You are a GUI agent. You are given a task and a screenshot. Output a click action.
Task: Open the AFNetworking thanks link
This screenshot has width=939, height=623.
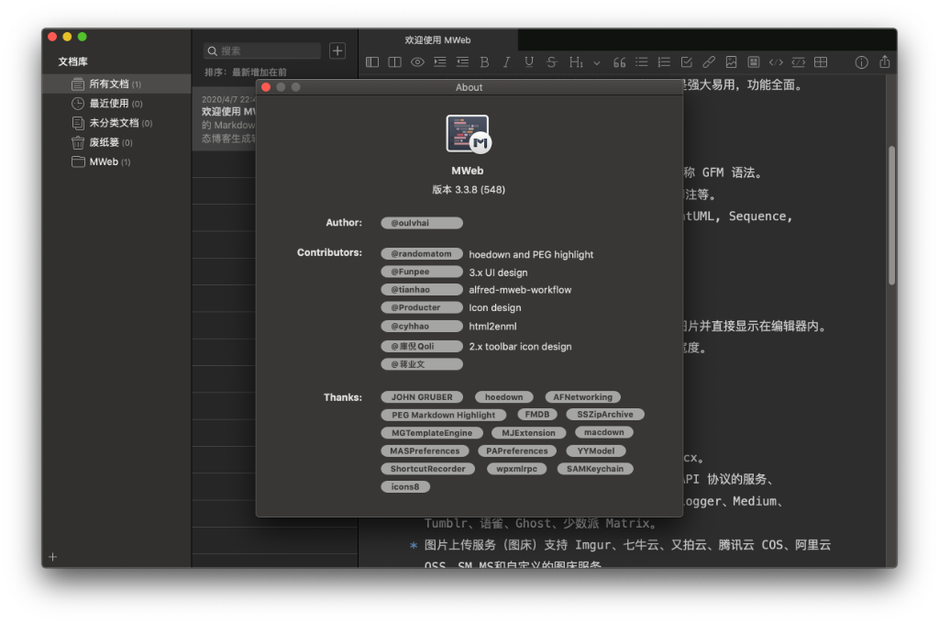[582, 397]
